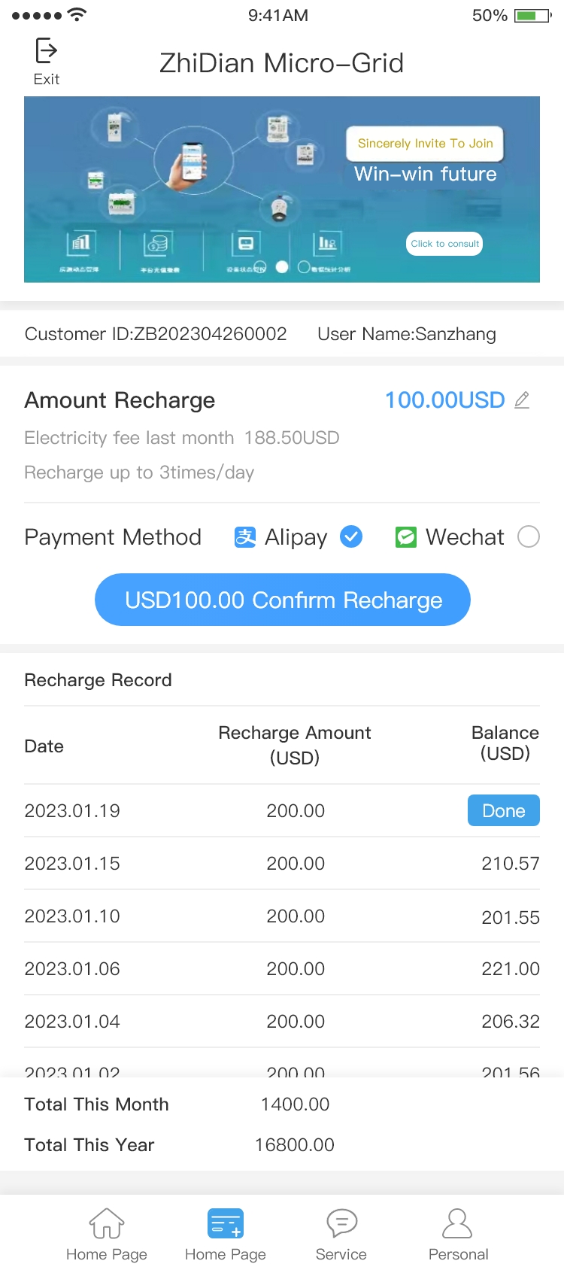Viewport: 564px width, 1273px height.
Task: Click the blue Alipay logo icon
Action: [x=245, y=537]
